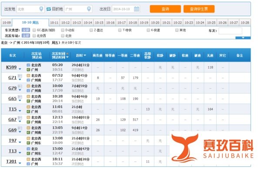The image size is (261, 169).
Task: Open train T201 link
Action: point(11,161)
